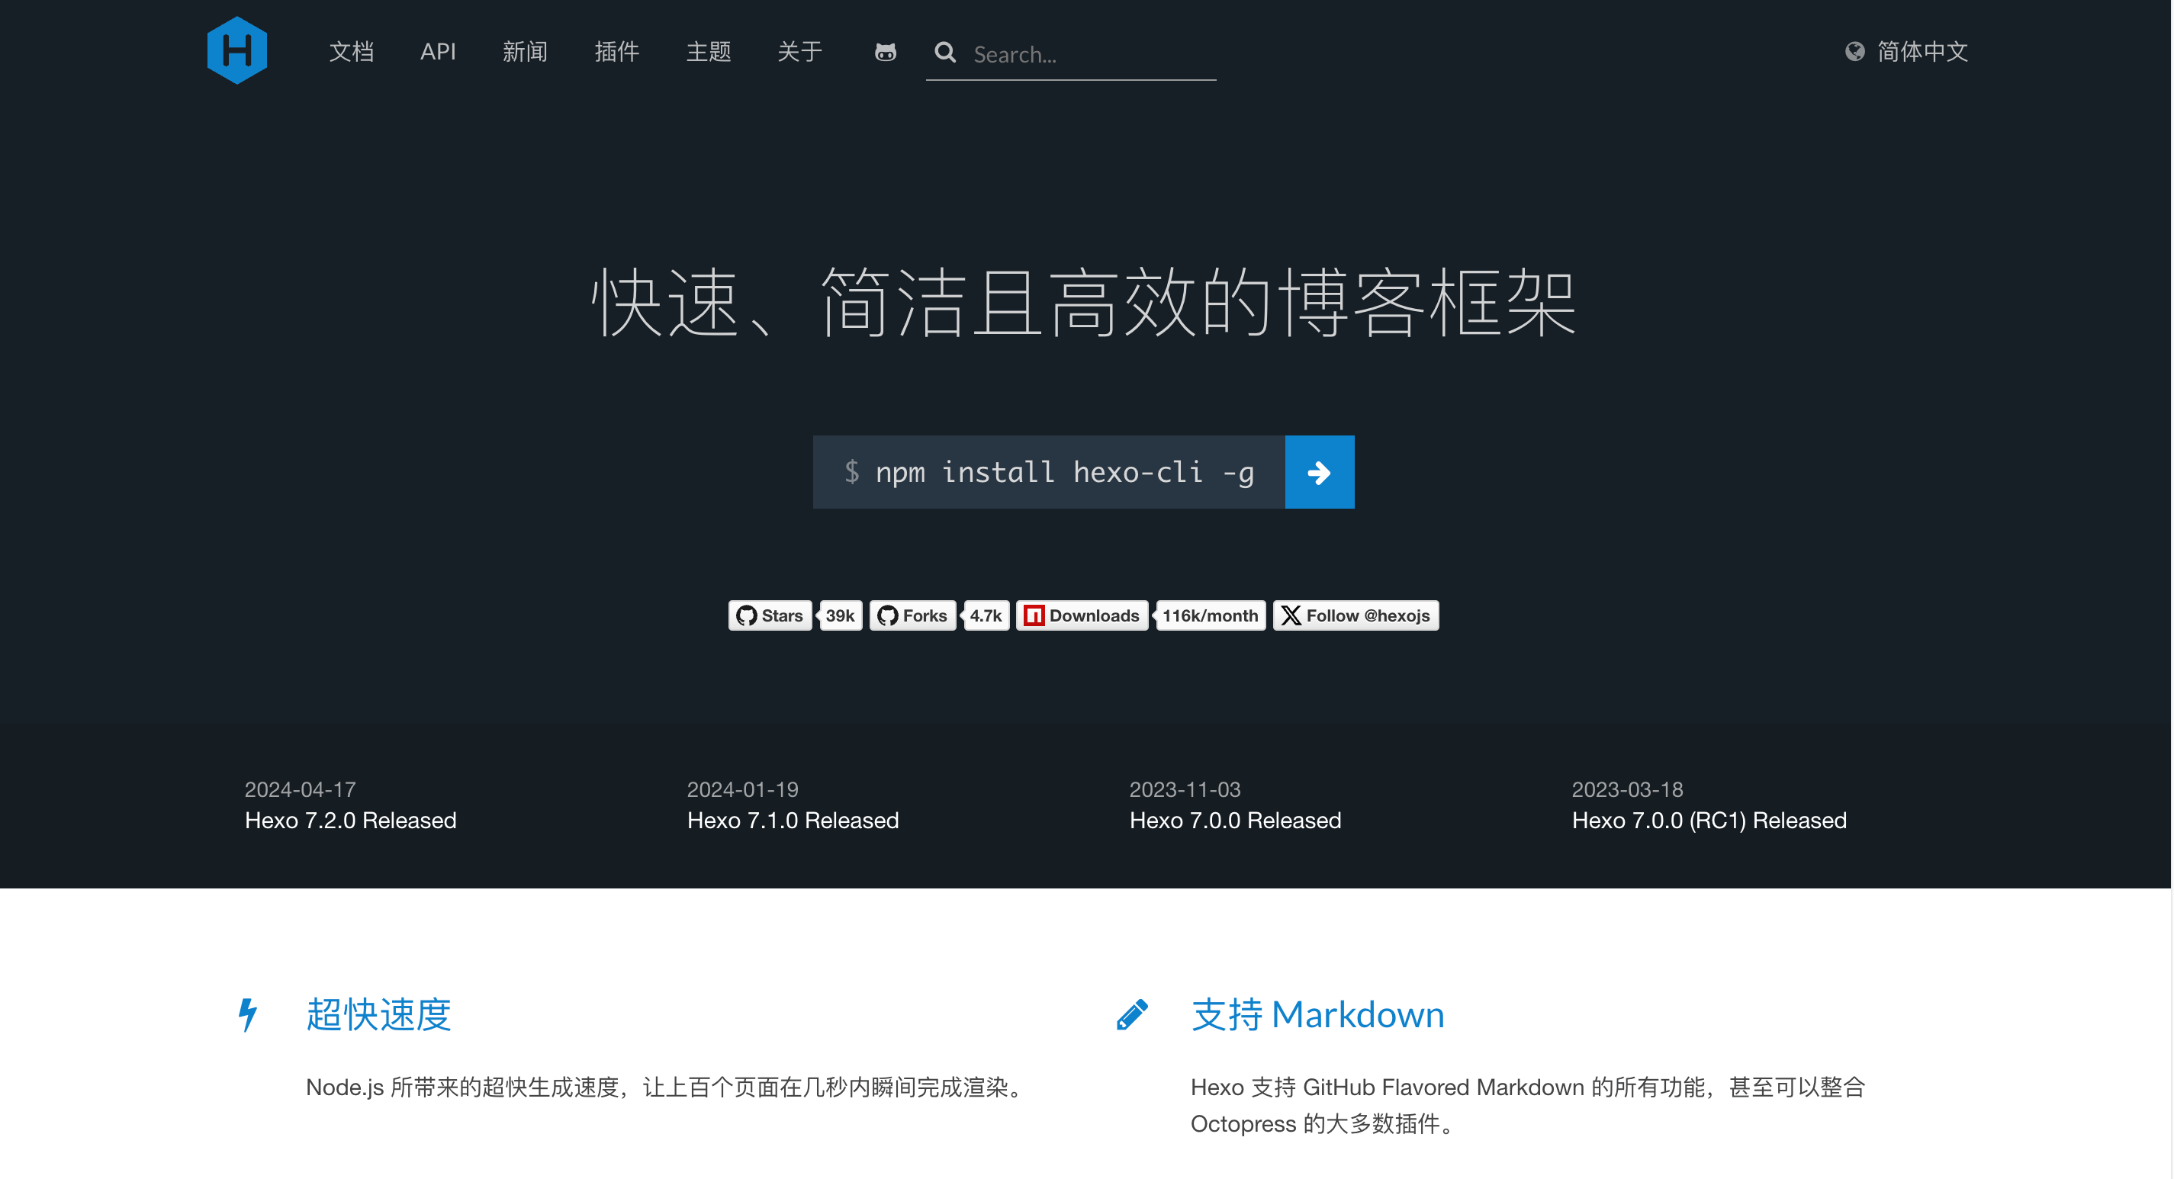
Task: Click the lightning bolt speed icon
Action: point(247,1014)
